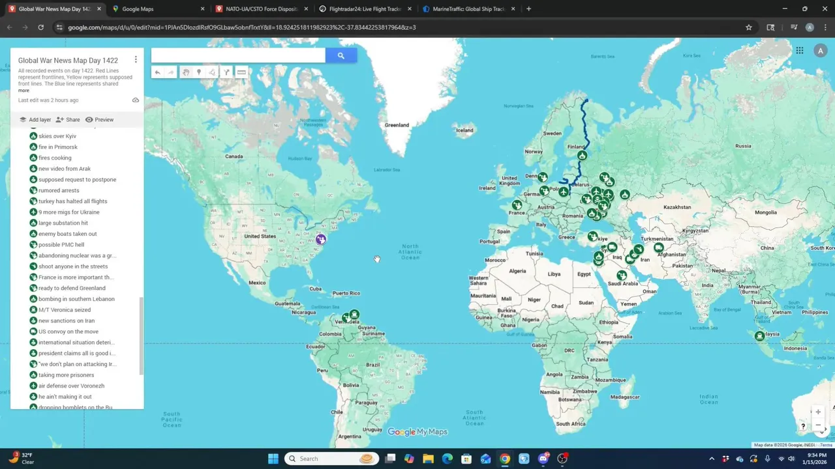
Task: Select 'new sanctions on Iran' item
Action: tap(67, 320)
